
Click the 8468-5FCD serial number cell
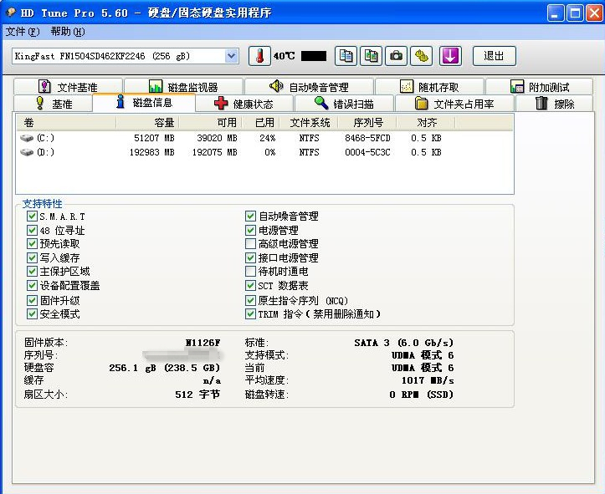point(367,138)
